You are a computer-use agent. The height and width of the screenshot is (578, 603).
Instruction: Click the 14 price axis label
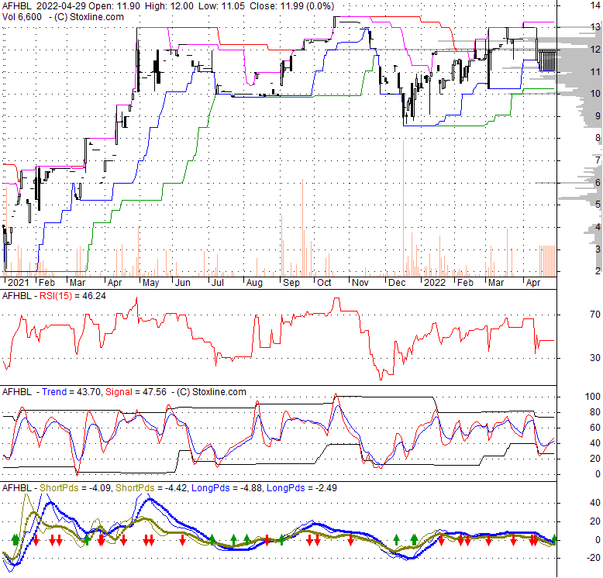(x=595, y=5)
